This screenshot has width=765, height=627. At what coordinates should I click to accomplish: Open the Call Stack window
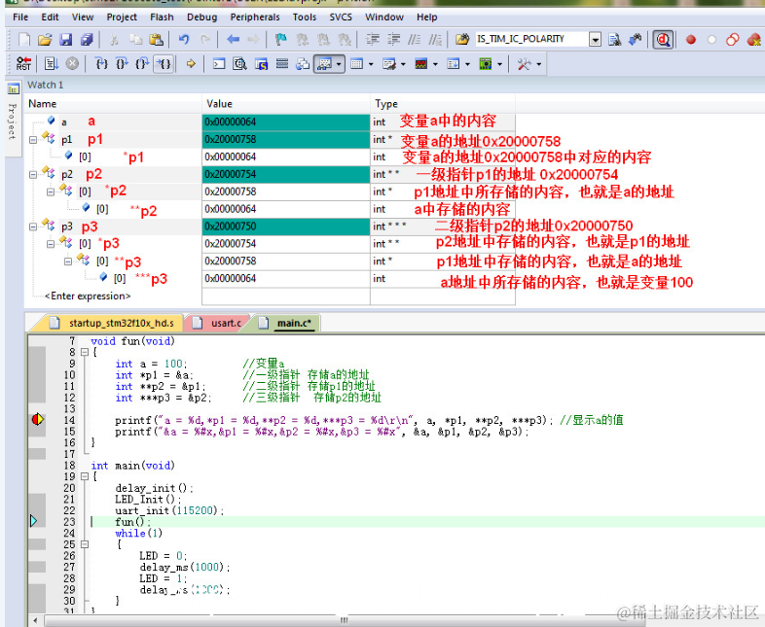303,64
